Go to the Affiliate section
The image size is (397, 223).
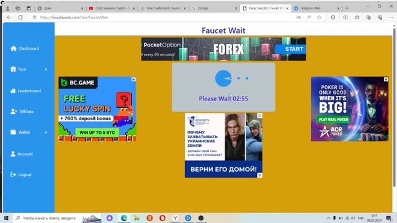pyautogui.click(x=22, y=111)
